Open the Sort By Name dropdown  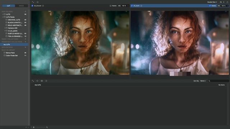tap(203, 81)
